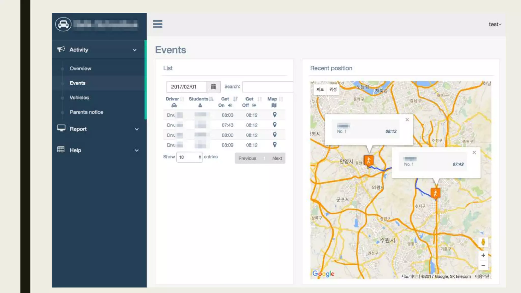Click the car logo icon

click(63, 24)
